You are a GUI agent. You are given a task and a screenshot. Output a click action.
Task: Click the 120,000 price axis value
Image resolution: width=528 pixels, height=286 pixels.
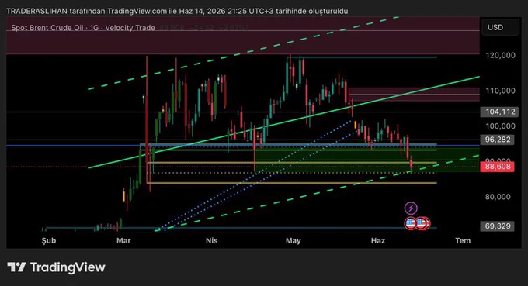click(500, 56)
